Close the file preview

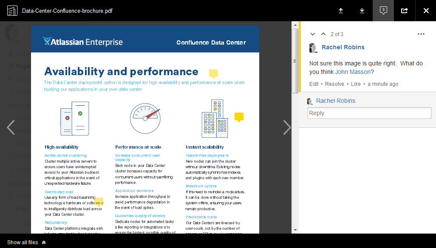pyautogui.click(x=426, y=11)
